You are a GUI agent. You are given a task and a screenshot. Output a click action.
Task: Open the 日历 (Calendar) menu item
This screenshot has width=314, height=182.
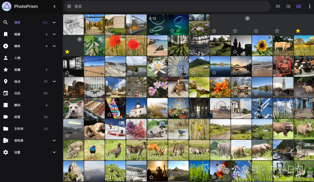click(x=17, y=93)
